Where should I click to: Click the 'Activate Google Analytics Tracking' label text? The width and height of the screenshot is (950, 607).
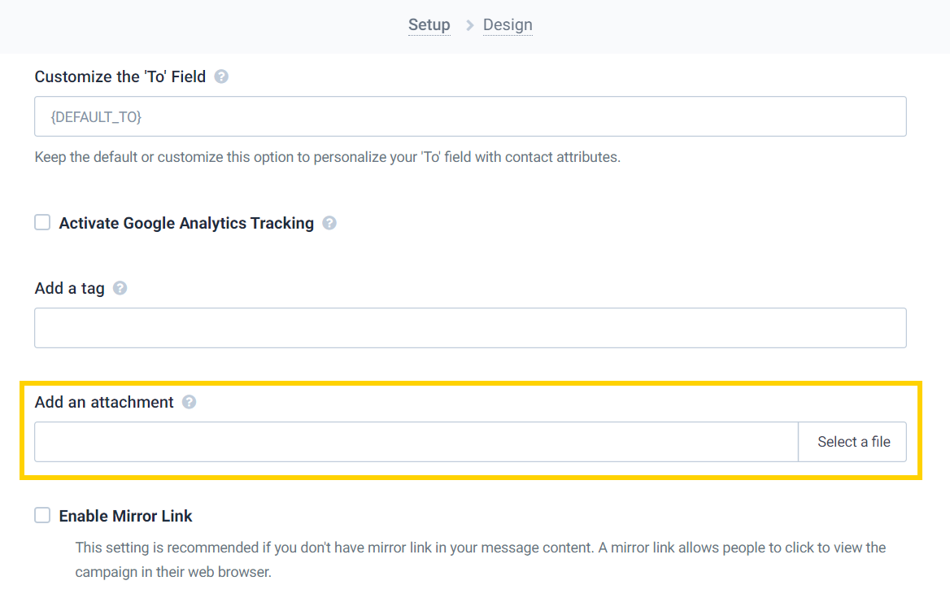pyautogui.click(x=186, y=223)
